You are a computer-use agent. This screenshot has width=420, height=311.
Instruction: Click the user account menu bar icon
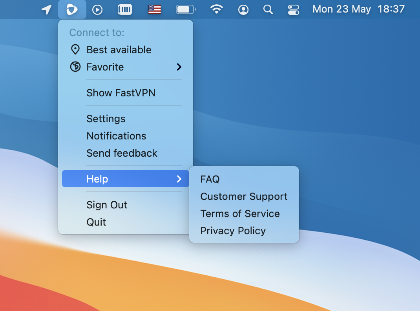tap(243, 10)
